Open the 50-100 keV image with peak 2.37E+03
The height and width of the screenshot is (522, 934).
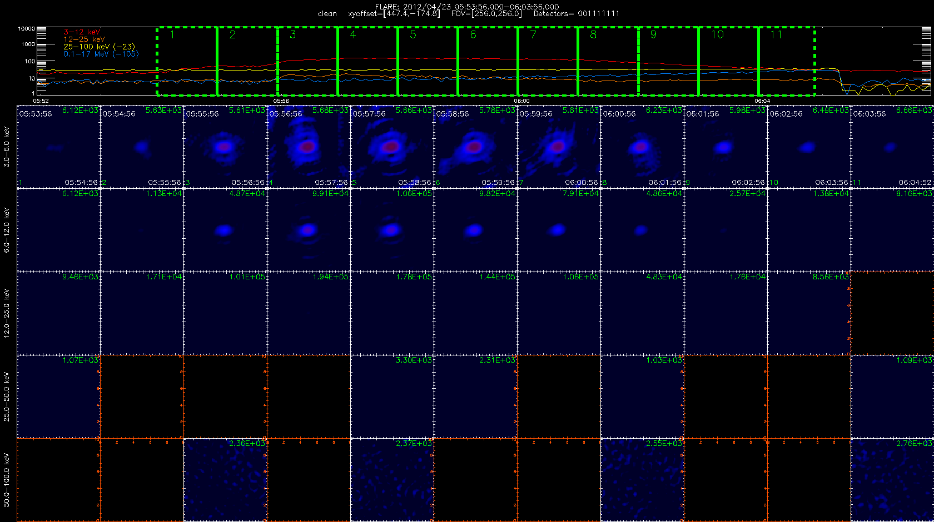tap(392, 480)
